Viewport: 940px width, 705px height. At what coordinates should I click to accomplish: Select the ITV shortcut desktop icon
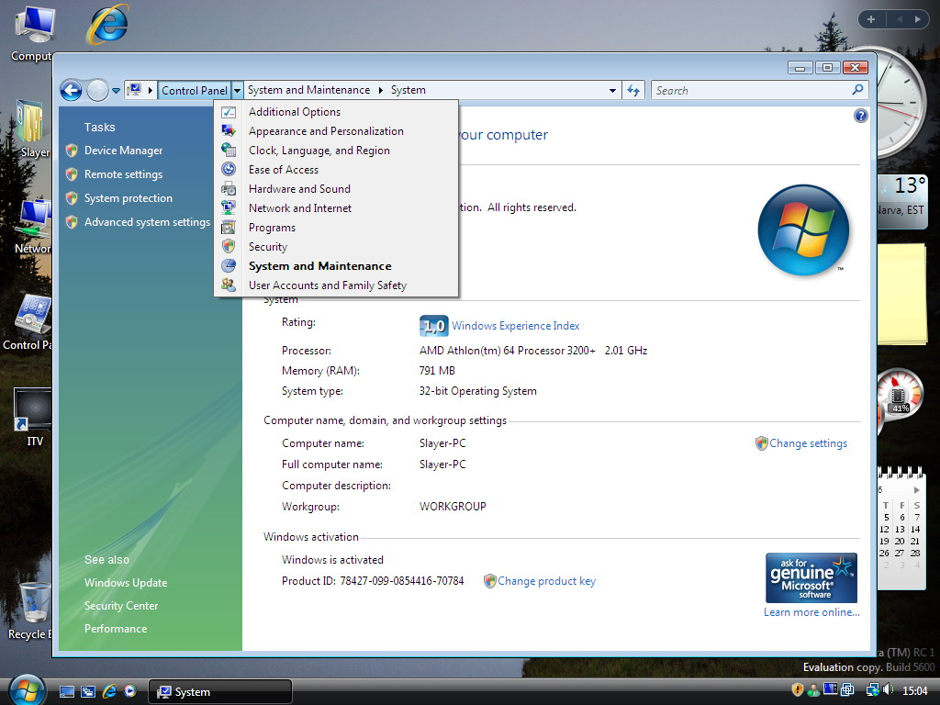(34, 417)
